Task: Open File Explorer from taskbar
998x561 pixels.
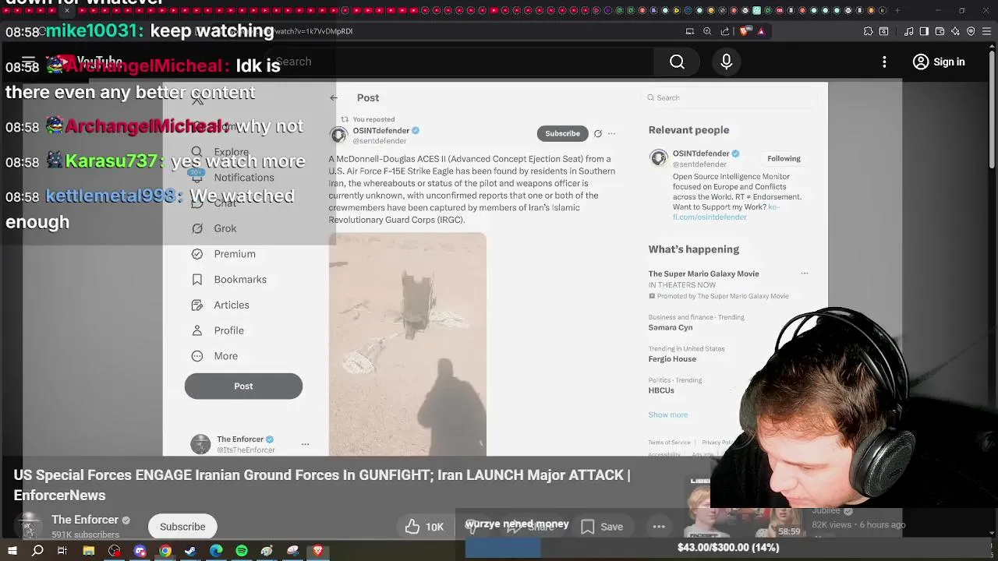Action: pos(89,551)
